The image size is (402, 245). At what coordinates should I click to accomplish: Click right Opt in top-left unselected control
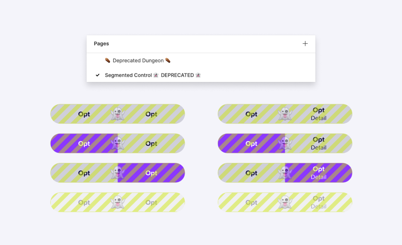coord(151,114)
